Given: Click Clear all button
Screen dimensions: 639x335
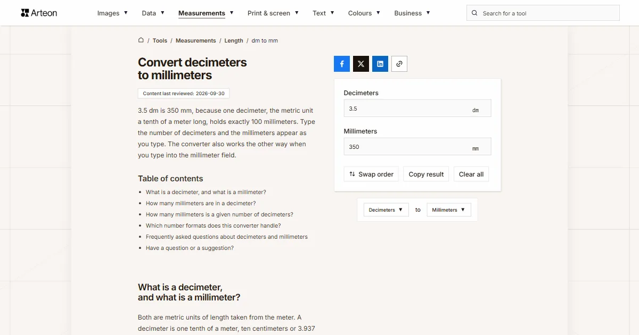Looking at the screenshot, I should pos(471,174).
